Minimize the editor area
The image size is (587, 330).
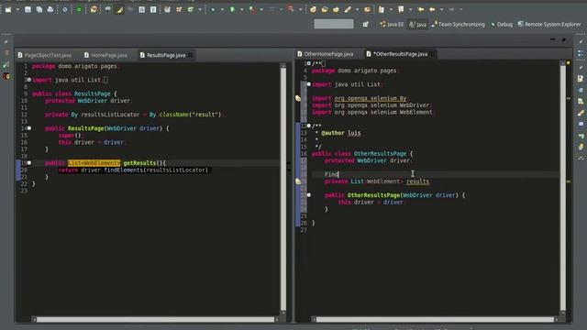(553, 39)
